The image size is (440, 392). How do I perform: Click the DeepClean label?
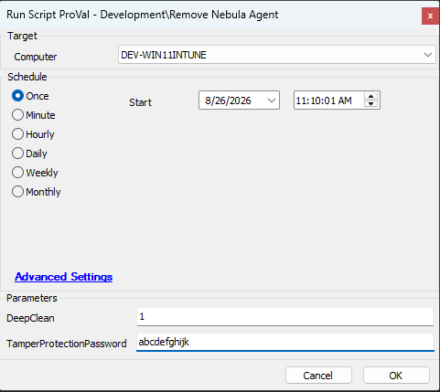(x=30, y=318)
